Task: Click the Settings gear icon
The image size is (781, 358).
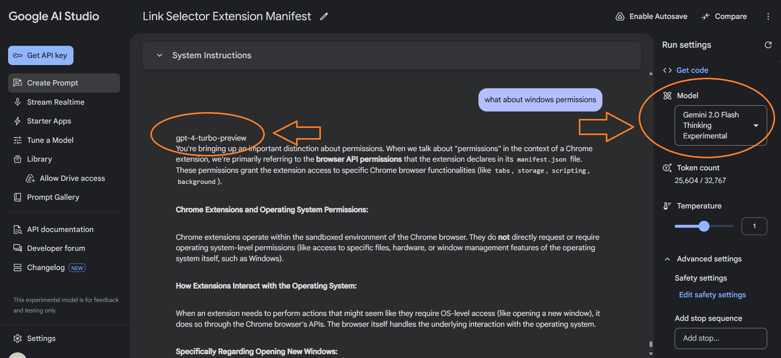Action: [x=18, y=338]
